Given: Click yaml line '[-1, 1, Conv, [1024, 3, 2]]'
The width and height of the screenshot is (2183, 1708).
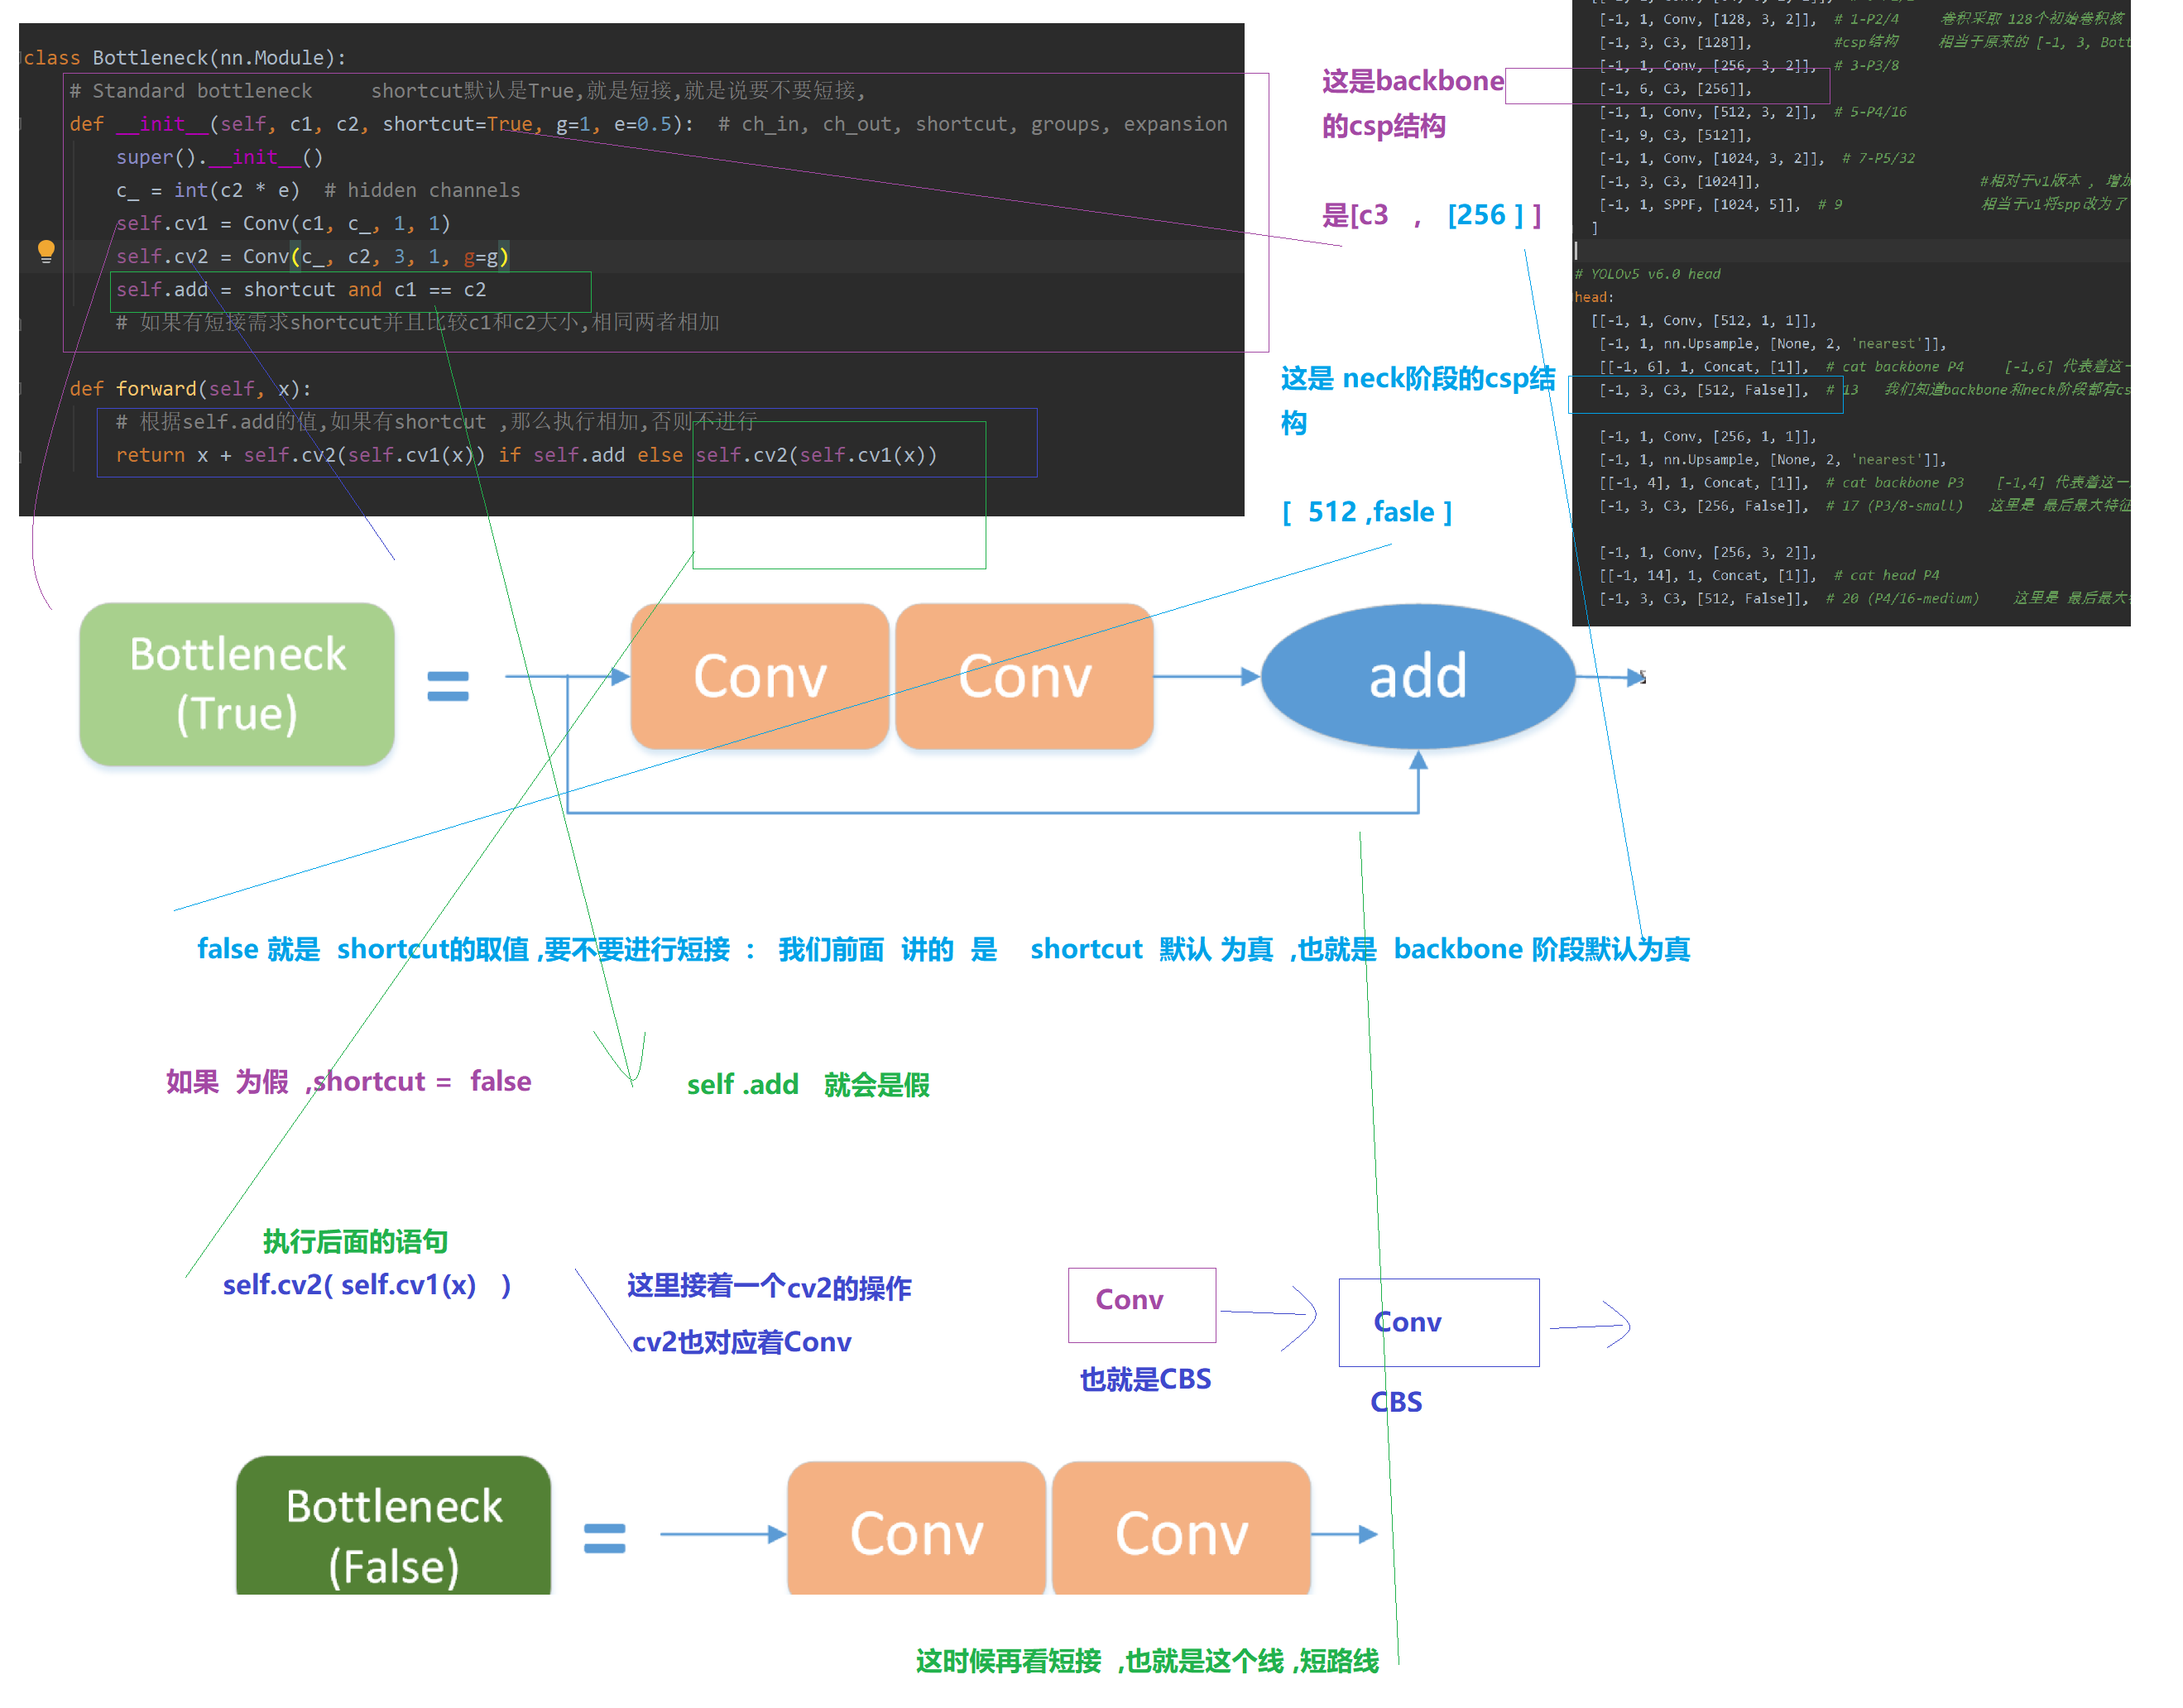Looking at the screenshot, I should click(x=1757, y=157).
